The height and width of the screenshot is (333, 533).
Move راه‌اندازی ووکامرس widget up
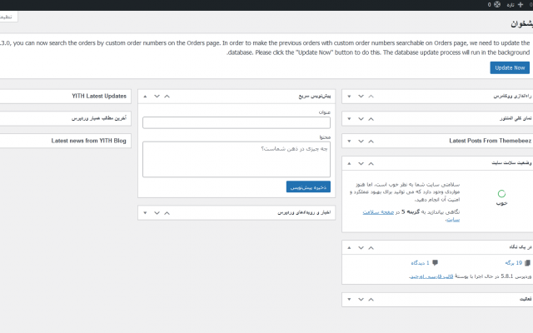371,97
